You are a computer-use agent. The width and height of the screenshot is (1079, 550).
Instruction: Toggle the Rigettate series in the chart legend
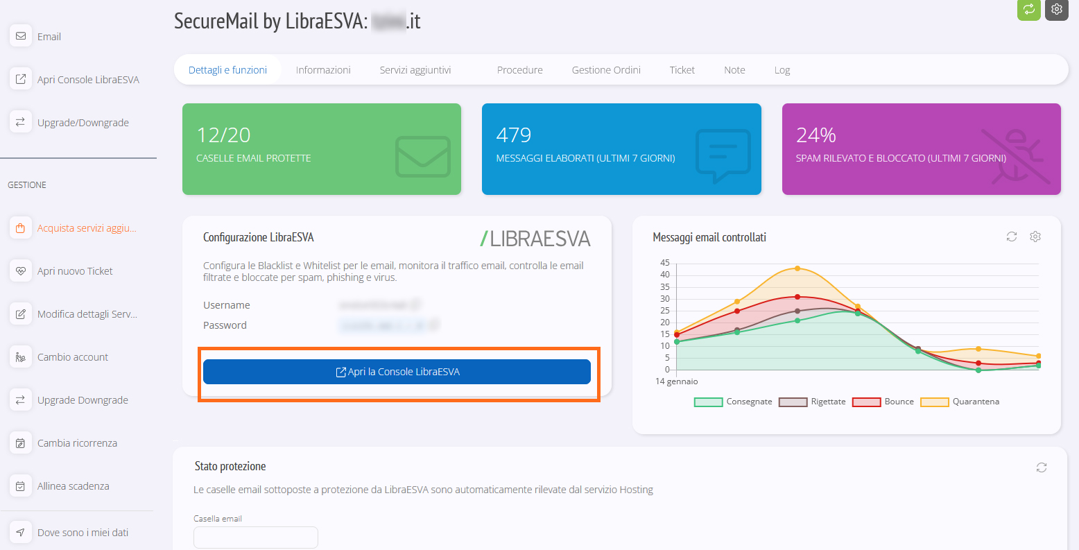point(812,402)
